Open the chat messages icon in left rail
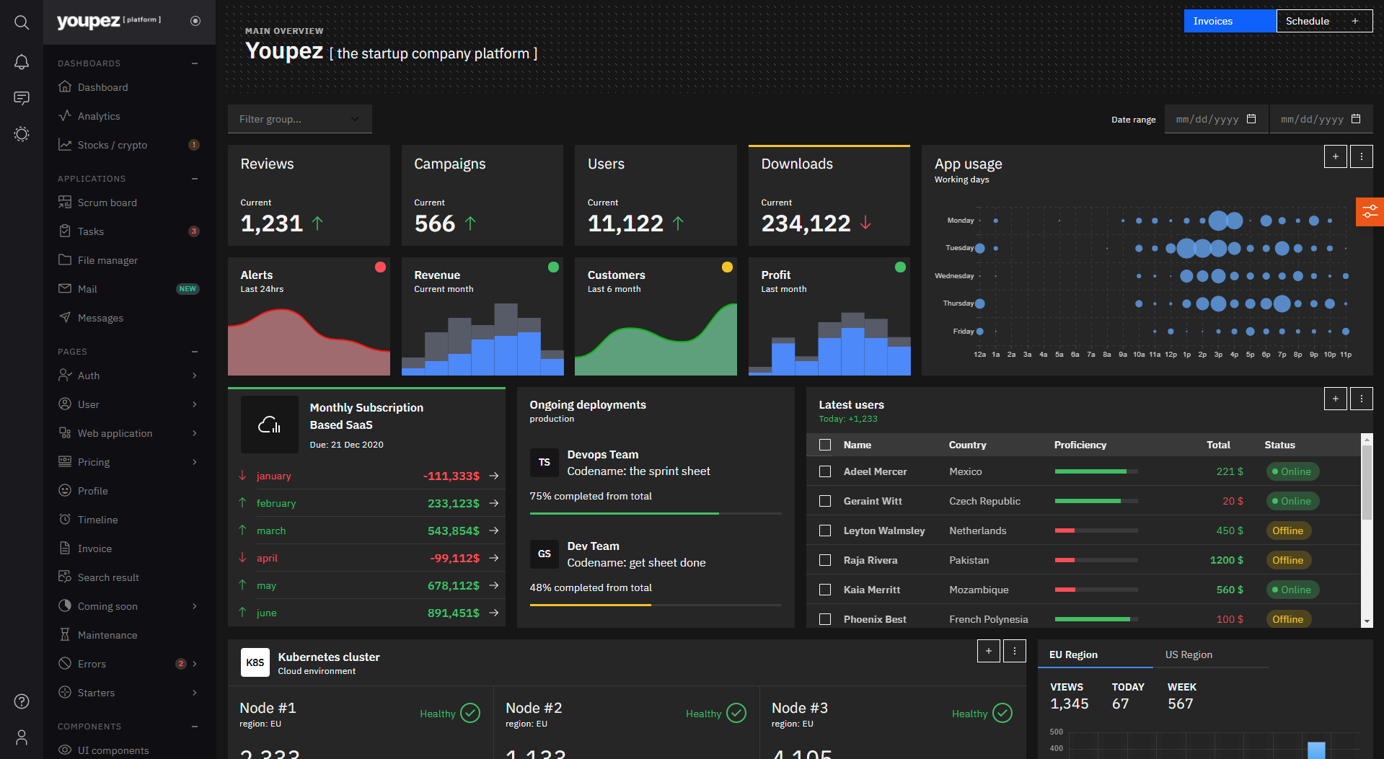Image resolution: width=1384 pixels, height=759 pixels. point(22,98)
